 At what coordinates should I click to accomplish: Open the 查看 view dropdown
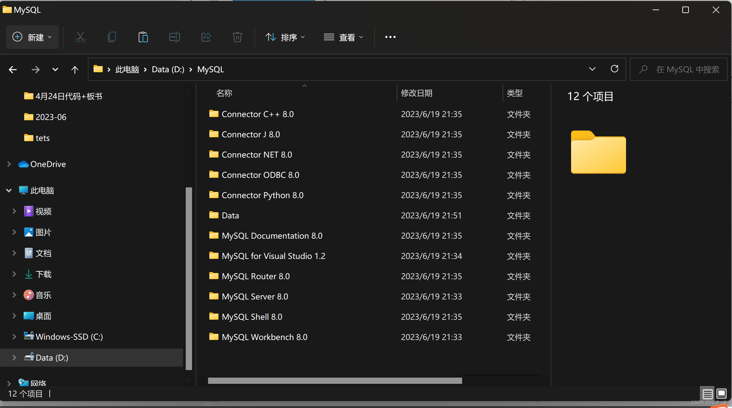point(343,37)
